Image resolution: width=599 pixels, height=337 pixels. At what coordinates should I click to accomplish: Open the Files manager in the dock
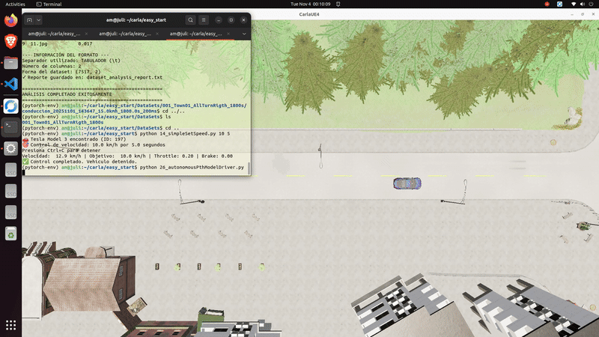point(11,64)
